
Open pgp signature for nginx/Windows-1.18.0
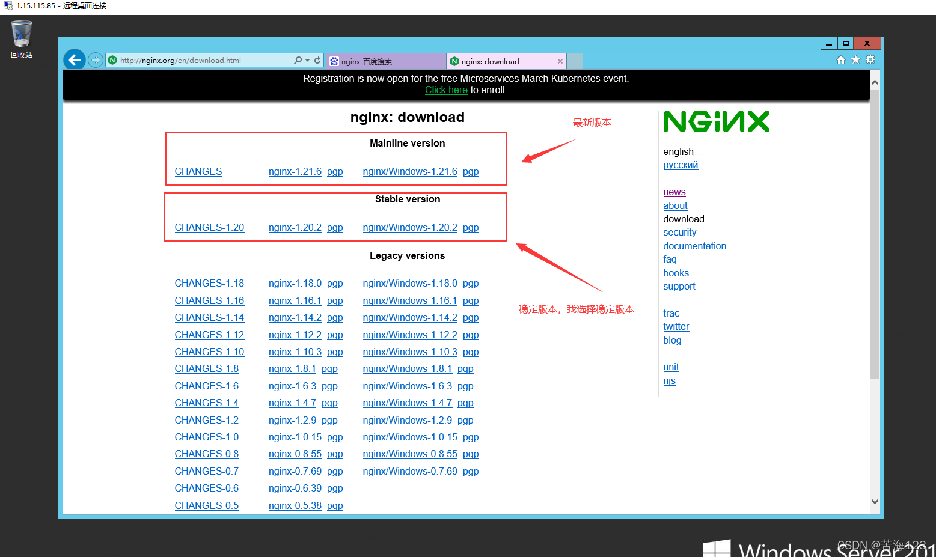click(x=471, y=283)
